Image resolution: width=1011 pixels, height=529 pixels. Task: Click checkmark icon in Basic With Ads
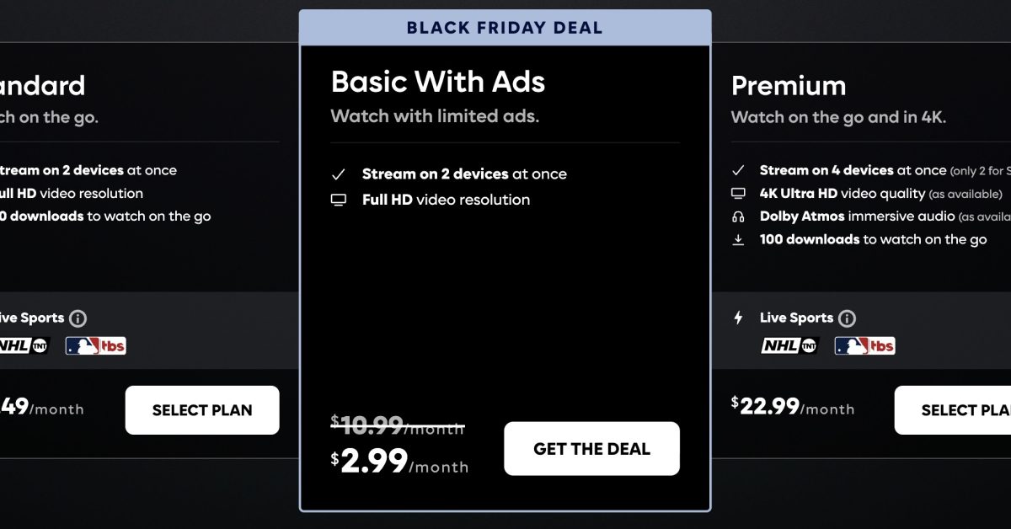coord(339,174)
